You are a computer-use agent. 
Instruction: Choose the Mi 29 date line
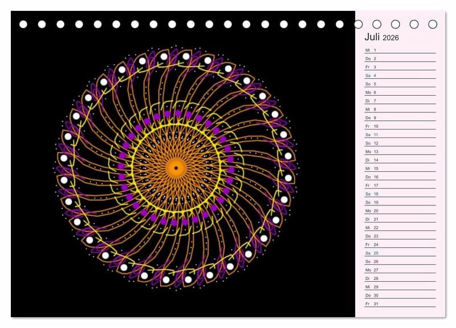400,287
